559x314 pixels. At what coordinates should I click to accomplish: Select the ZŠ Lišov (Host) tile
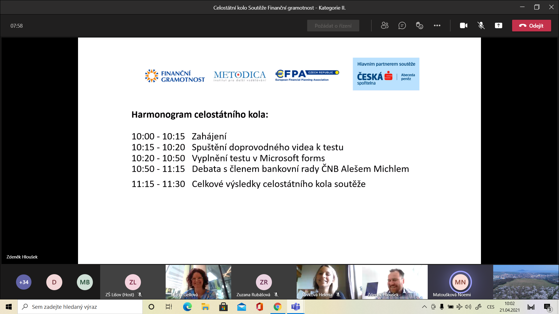point(133,282)
